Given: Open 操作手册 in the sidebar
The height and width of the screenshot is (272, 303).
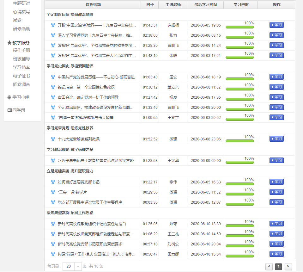Looking at the screenshot, I should (x=21, y=50).
